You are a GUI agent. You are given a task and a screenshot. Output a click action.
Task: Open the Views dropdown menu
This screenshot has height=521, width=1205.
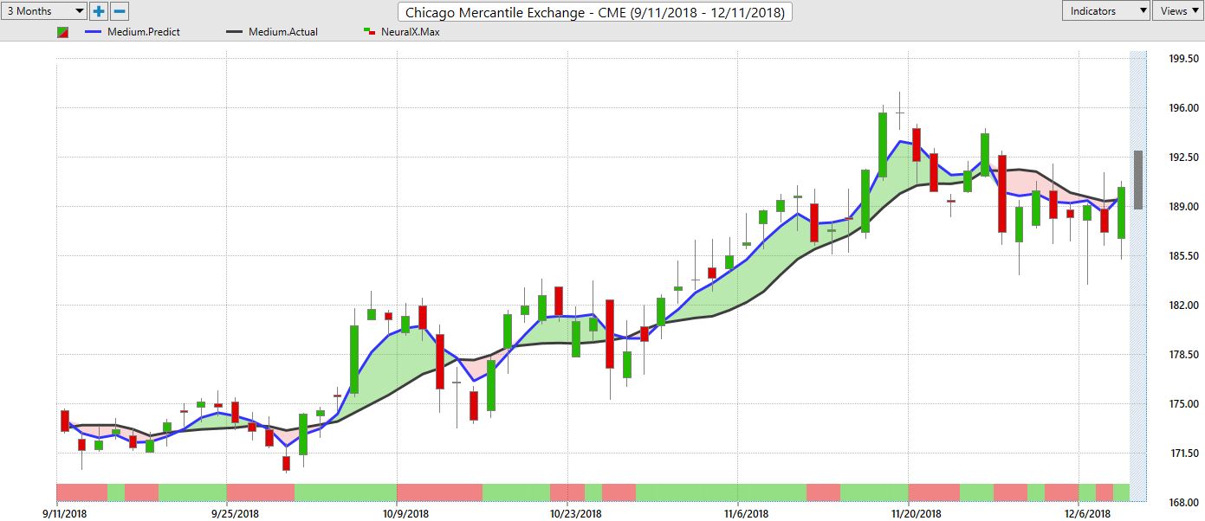1178,11
